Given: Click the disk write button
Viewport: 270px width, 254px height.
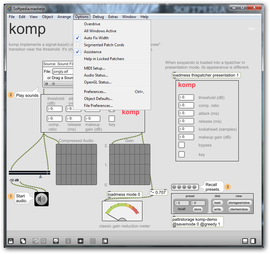Looking at the screenshot, I should (217, 209).
